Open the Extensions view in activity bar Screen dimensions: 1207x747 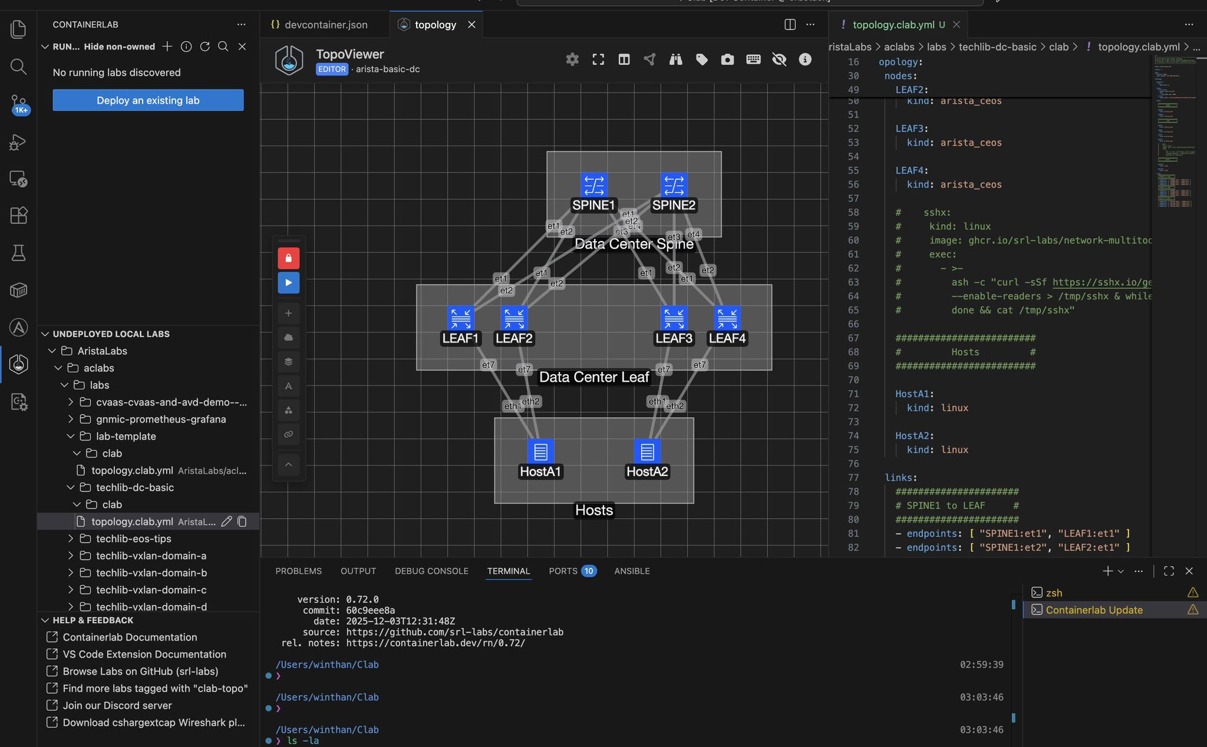coord(18,216)
